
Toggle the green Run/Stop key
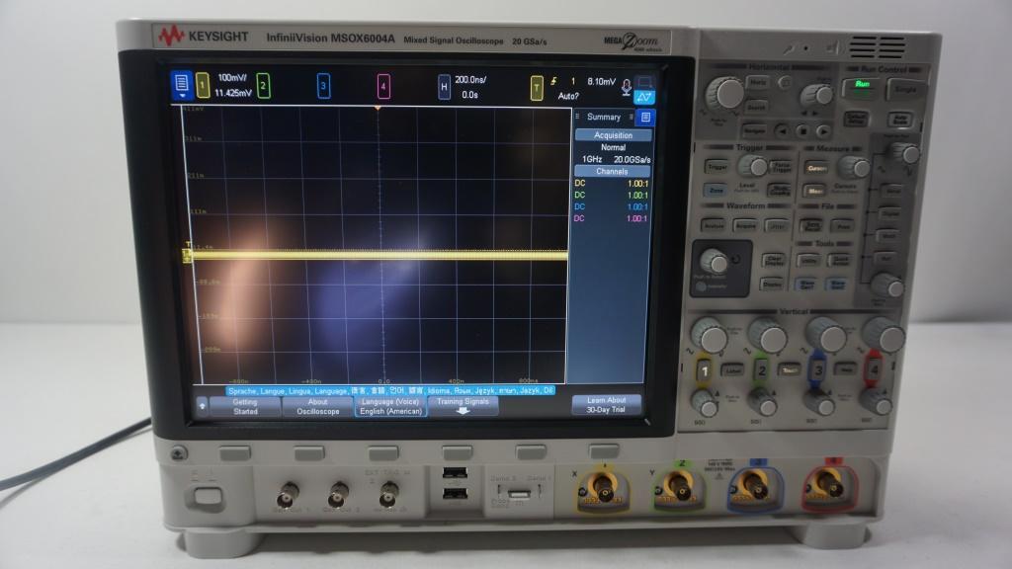click(862, 86)
